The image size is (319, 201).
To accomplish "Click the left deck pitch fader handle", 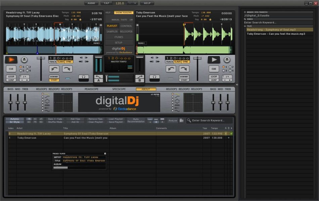I will [41, 58].
